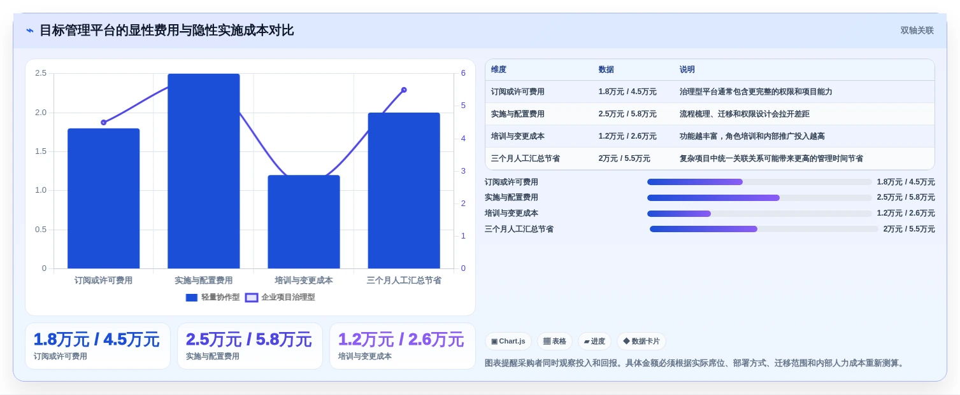The image size is (960, 395).
Task: Open the 1.8万元 / 4.5万元 data card
Action: click(97, 346)
